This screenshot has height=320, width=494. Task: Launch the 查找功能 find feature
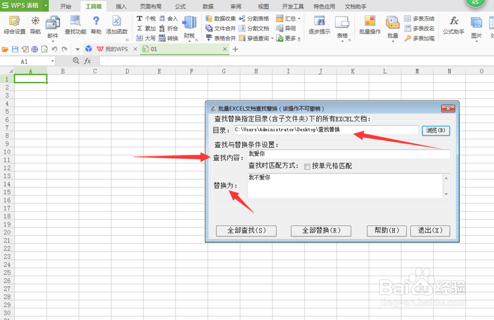(75, 25)
